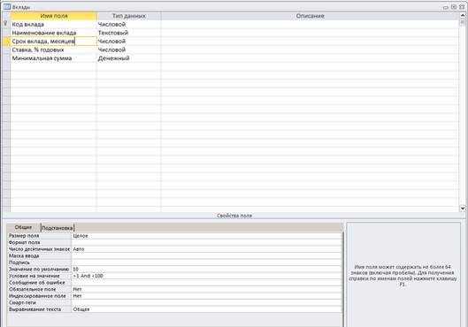
Task: Click the Описание column header
Action: 310,16
